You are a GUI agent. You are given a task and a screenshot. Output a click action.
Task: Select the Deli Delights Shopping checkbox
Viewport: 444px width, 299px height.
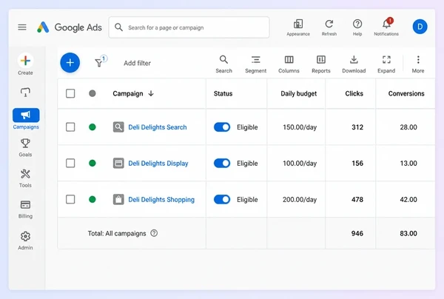tap(70, 199)
